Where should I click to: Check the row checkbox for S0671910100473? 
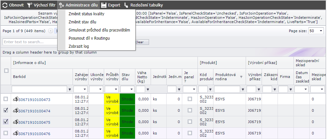coord(6,99)
